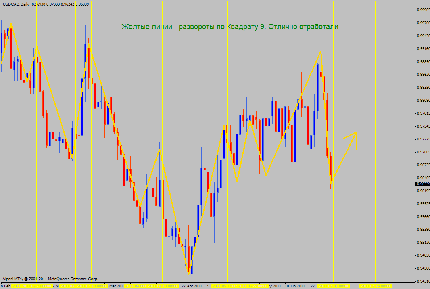The height and width of the screenshot is (289, 430).
Task: Select the rightmost yellow vertical line
Action: coord(376,121)
